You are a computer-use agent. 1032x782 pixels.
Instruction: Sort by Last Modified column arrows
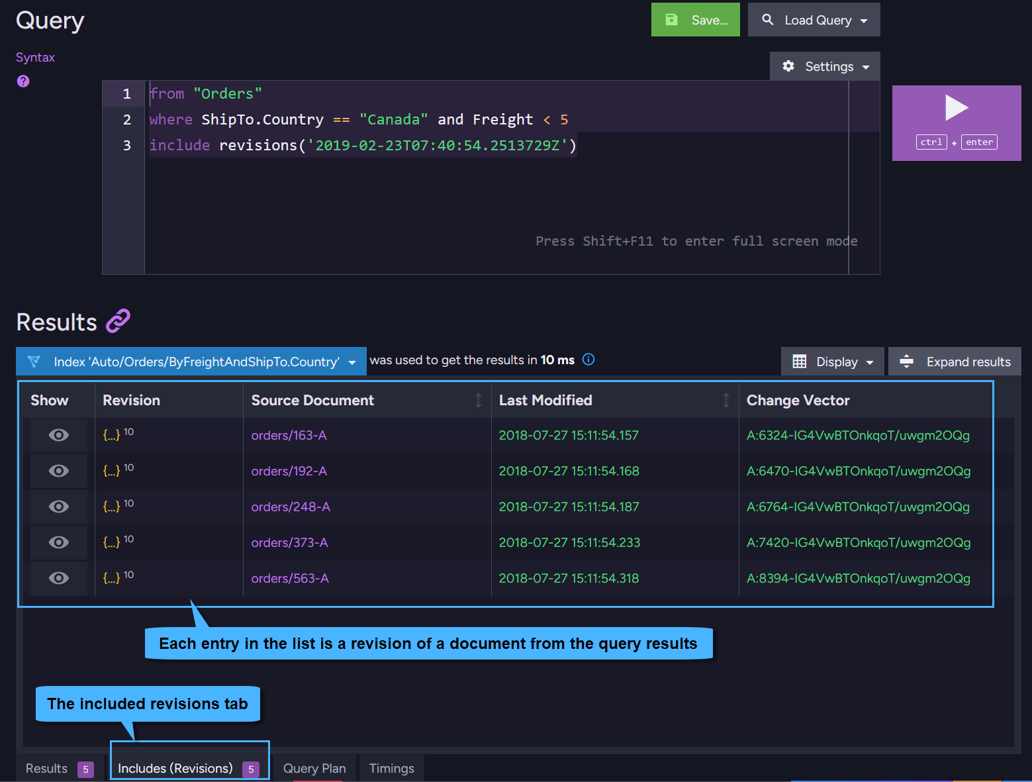click(726, 400)
